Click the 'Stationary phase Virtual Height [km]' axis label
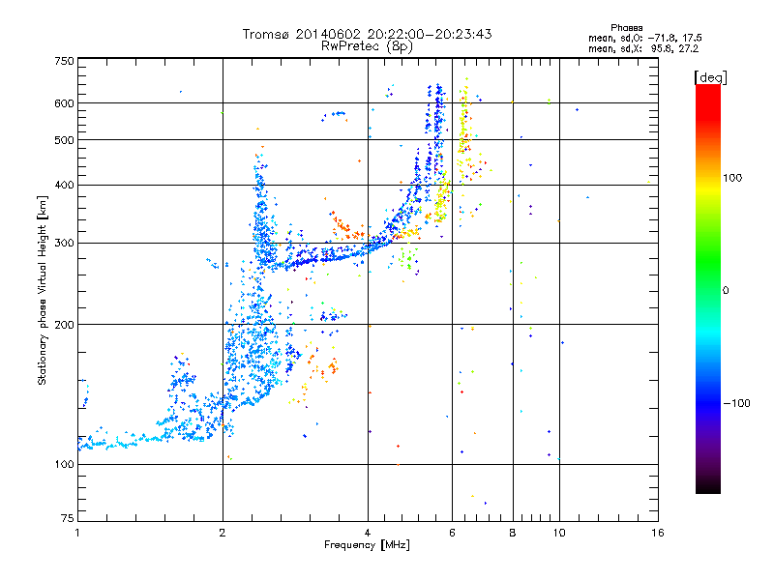774x580 pixels. click(42, 290)
